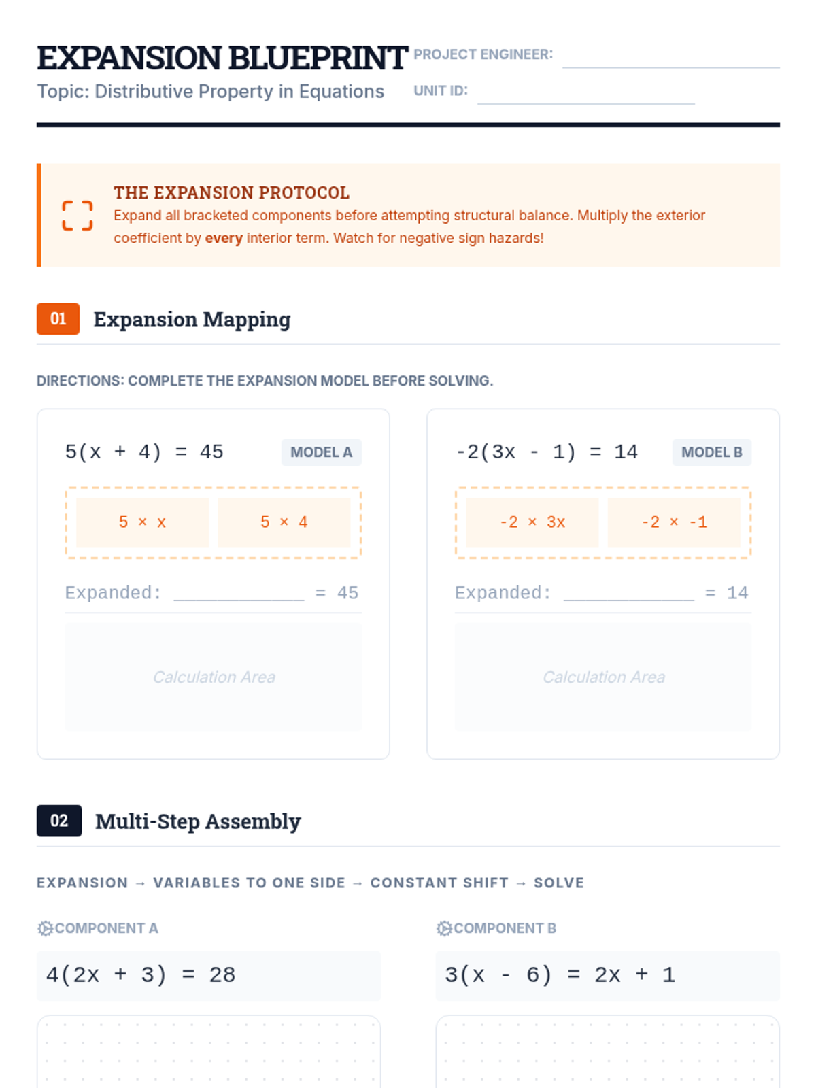
Task: Select the '5 × x' expansion tile
Action: (x=142, y=522)
